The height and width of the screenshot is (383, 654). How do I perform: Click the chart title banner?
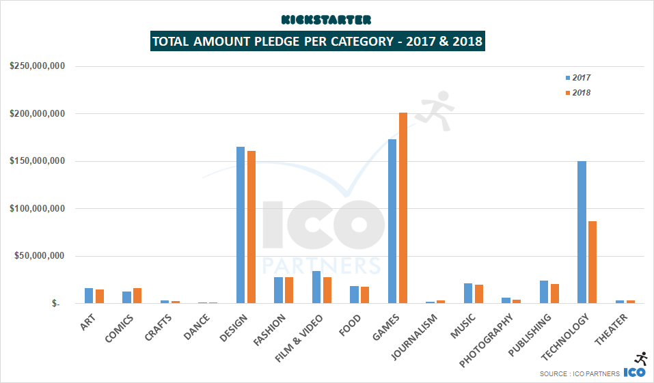[x=317, y=42]
